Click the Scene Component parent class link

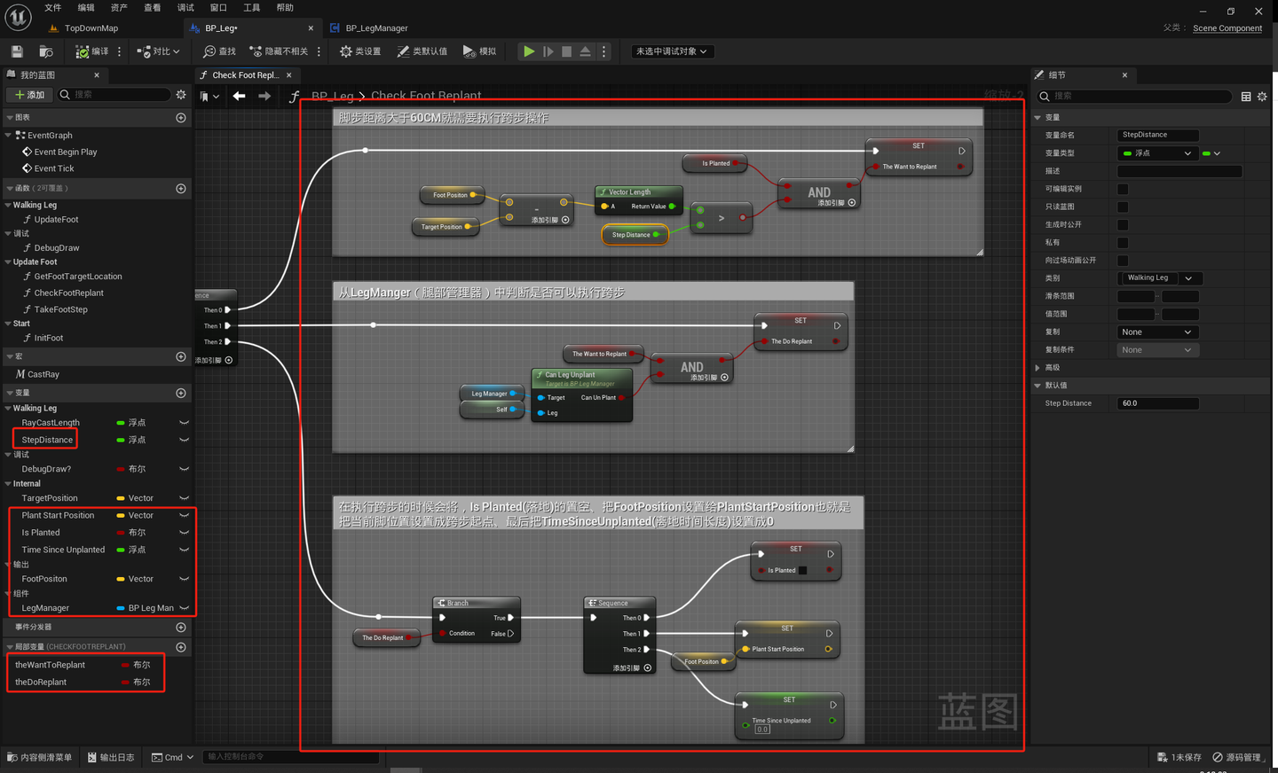(x=1227, y=28)
